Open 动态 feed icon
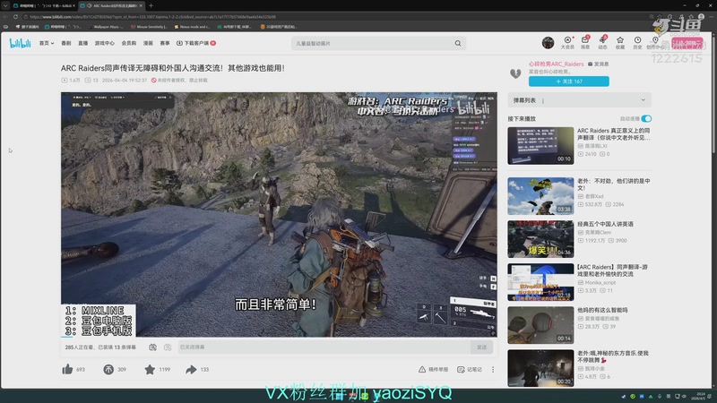The height and width of the screenshot is (403, 717). point(602,43)
